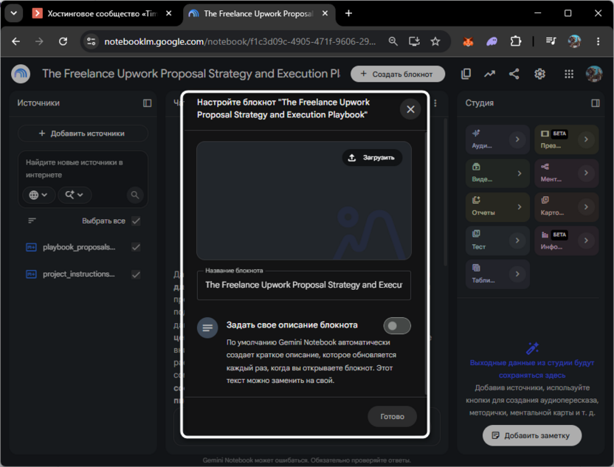Viewport: 614px width, 467px height.
Task: Open the chat panel three-dot menu
Action: 435,103
